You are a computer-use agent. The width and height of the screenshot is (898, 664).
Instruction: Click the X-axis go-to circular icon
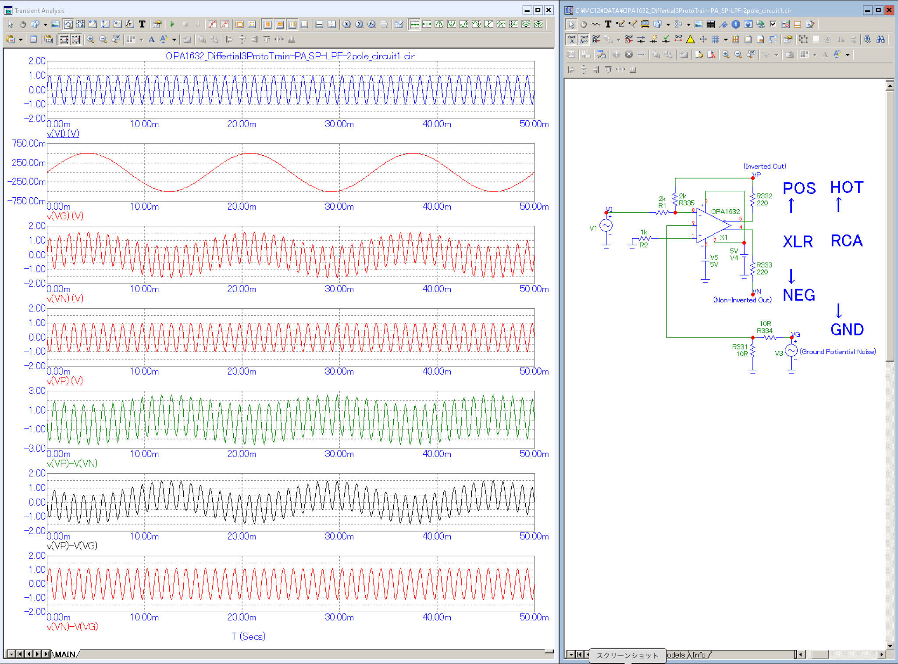click(346, 24)
